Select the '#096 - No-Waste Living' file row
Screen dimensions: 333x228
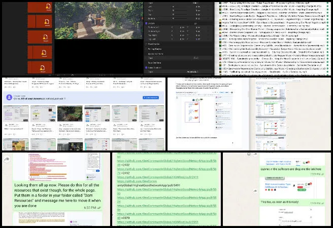tap(274, 36)
